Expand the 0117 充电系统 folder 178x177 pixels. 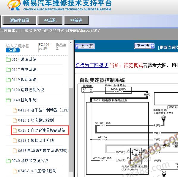pyautogui.click(x=24, y=69)
